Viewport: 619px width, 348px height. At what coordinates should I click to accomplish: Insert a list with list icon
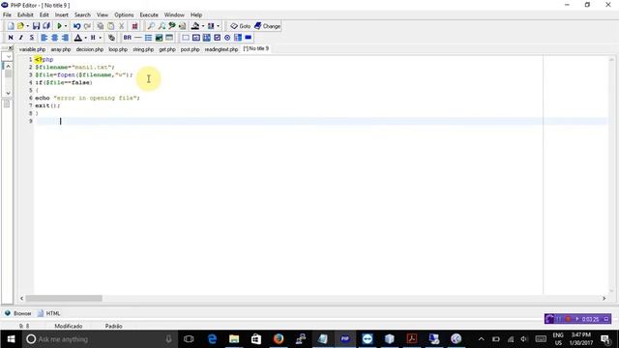[x=148, y=38]
